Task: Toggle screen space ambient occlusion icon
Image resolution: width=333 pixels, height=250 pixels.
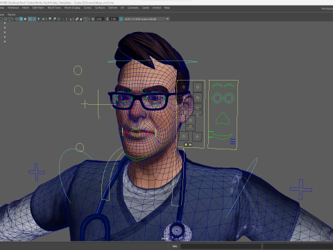Action: pyautogui.click(x=50, y=19)
